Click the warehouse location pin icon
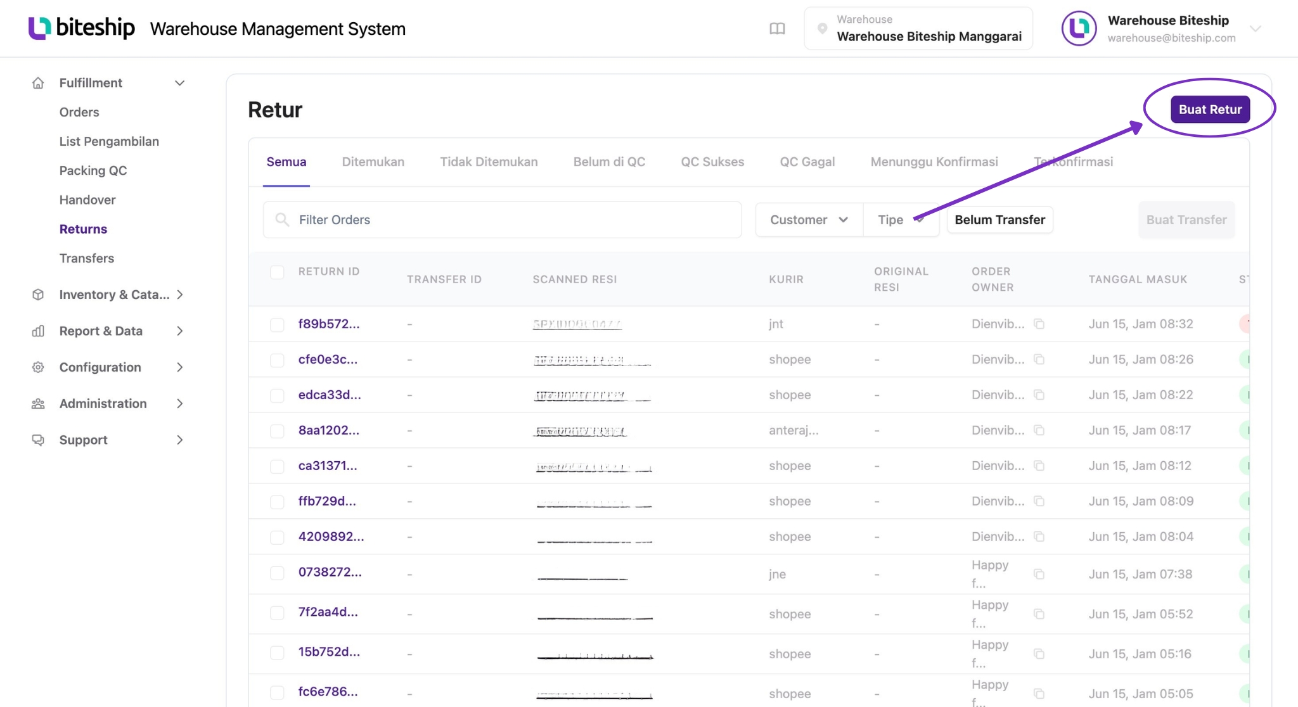 point(822,29)
